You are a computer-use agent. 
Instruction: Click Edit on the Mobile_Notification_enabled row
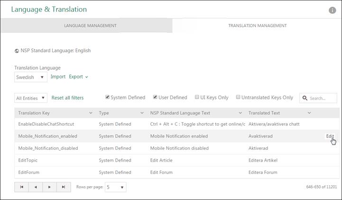click(x=330, y=136)
